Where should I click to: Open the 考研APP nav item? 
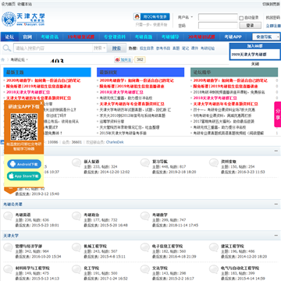click(233, 37)
